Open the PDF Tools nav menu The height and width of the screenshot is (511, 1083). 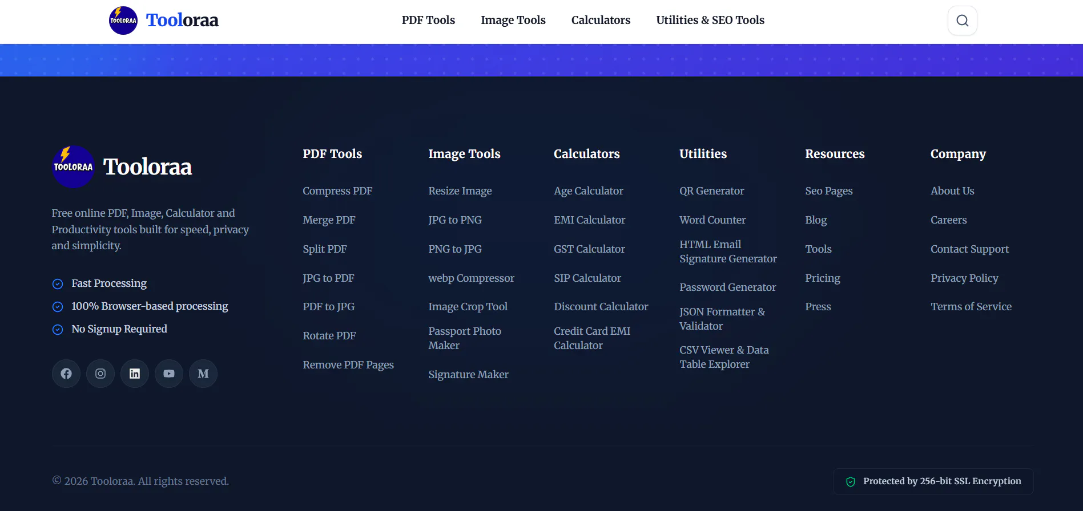[x=428, y=20]
